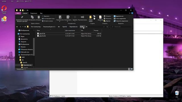Click the History (Журнал) command
This screenshot has height=102, width=182.
click(107, 21)
